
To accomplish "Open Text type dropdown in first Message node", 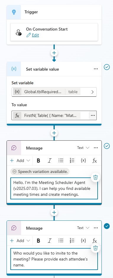I will (x=83, y=148).
